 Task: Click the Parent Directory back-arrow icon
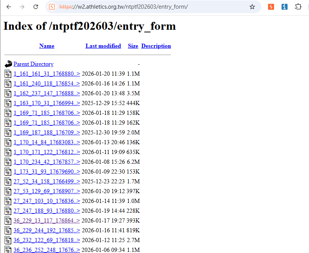pyautogui.click(x=8, y=64)
